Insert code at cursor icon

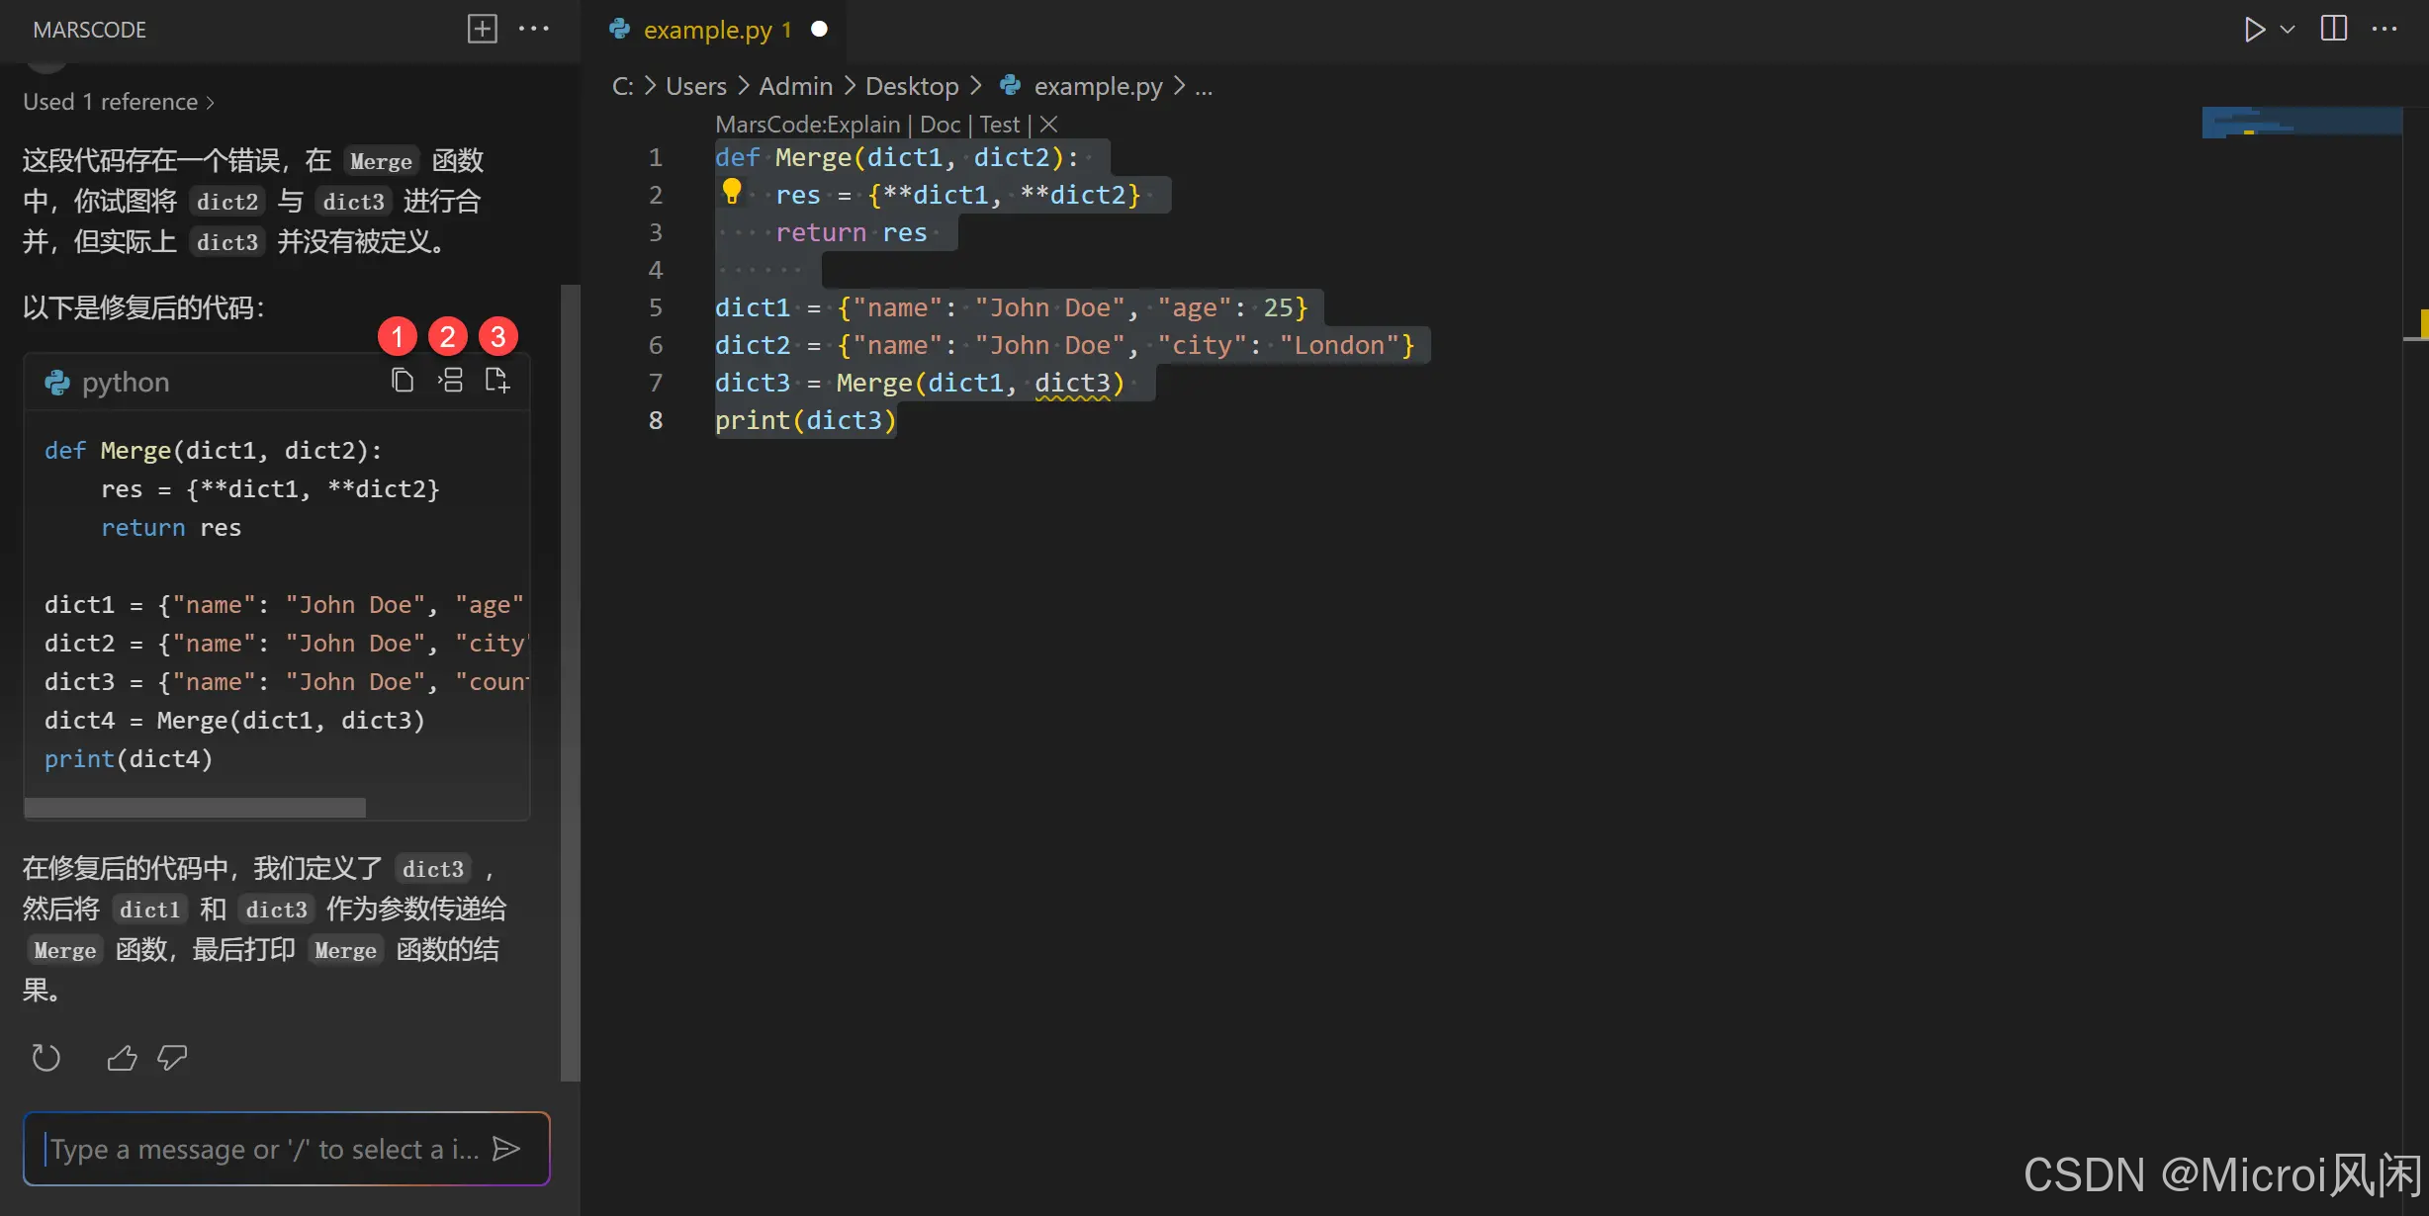[450, 381]
